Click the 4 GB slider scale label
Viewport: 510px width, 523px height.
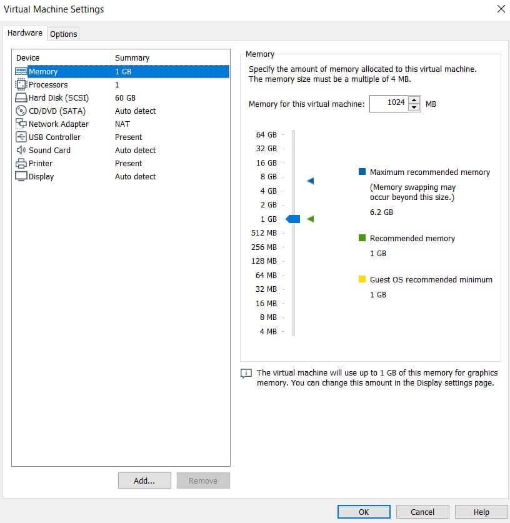click(x=269, y=191)
